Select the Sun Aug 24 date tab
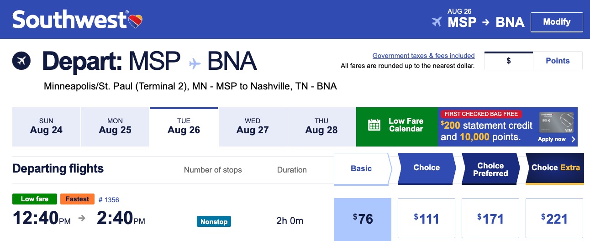 click(46, 126)
